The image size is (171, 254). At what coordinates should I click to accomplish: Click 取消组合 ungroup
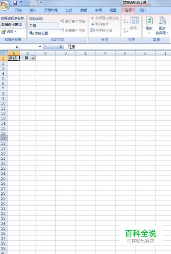[100, 24]
